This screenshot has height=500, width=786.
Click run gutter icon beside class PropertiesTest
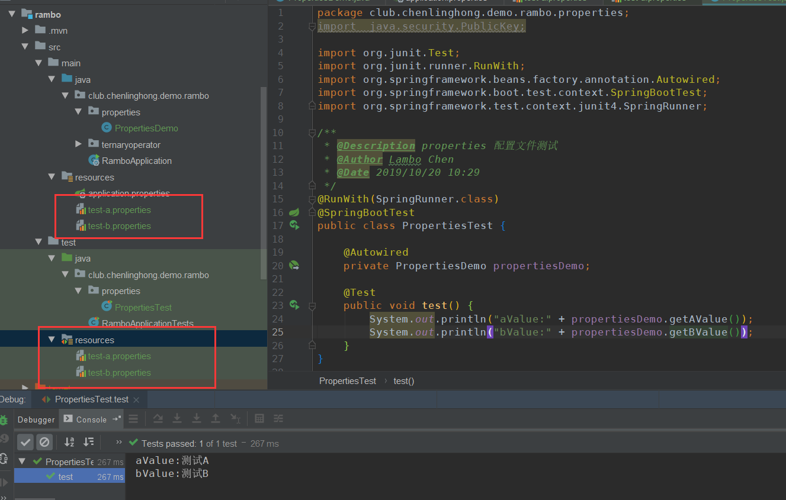[294, 225]
